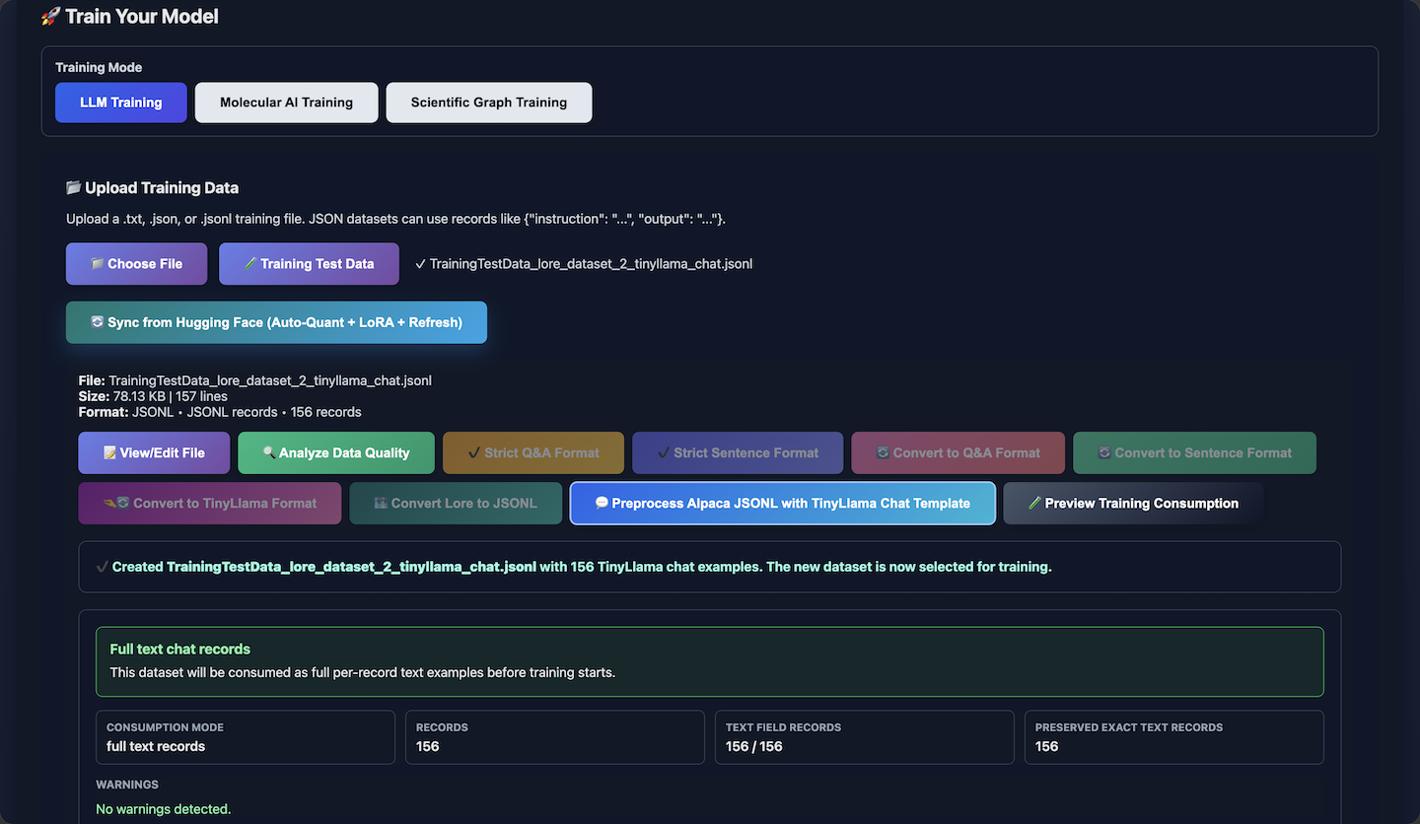
Task: Click the "File:" details line
Action: (255, 380)
